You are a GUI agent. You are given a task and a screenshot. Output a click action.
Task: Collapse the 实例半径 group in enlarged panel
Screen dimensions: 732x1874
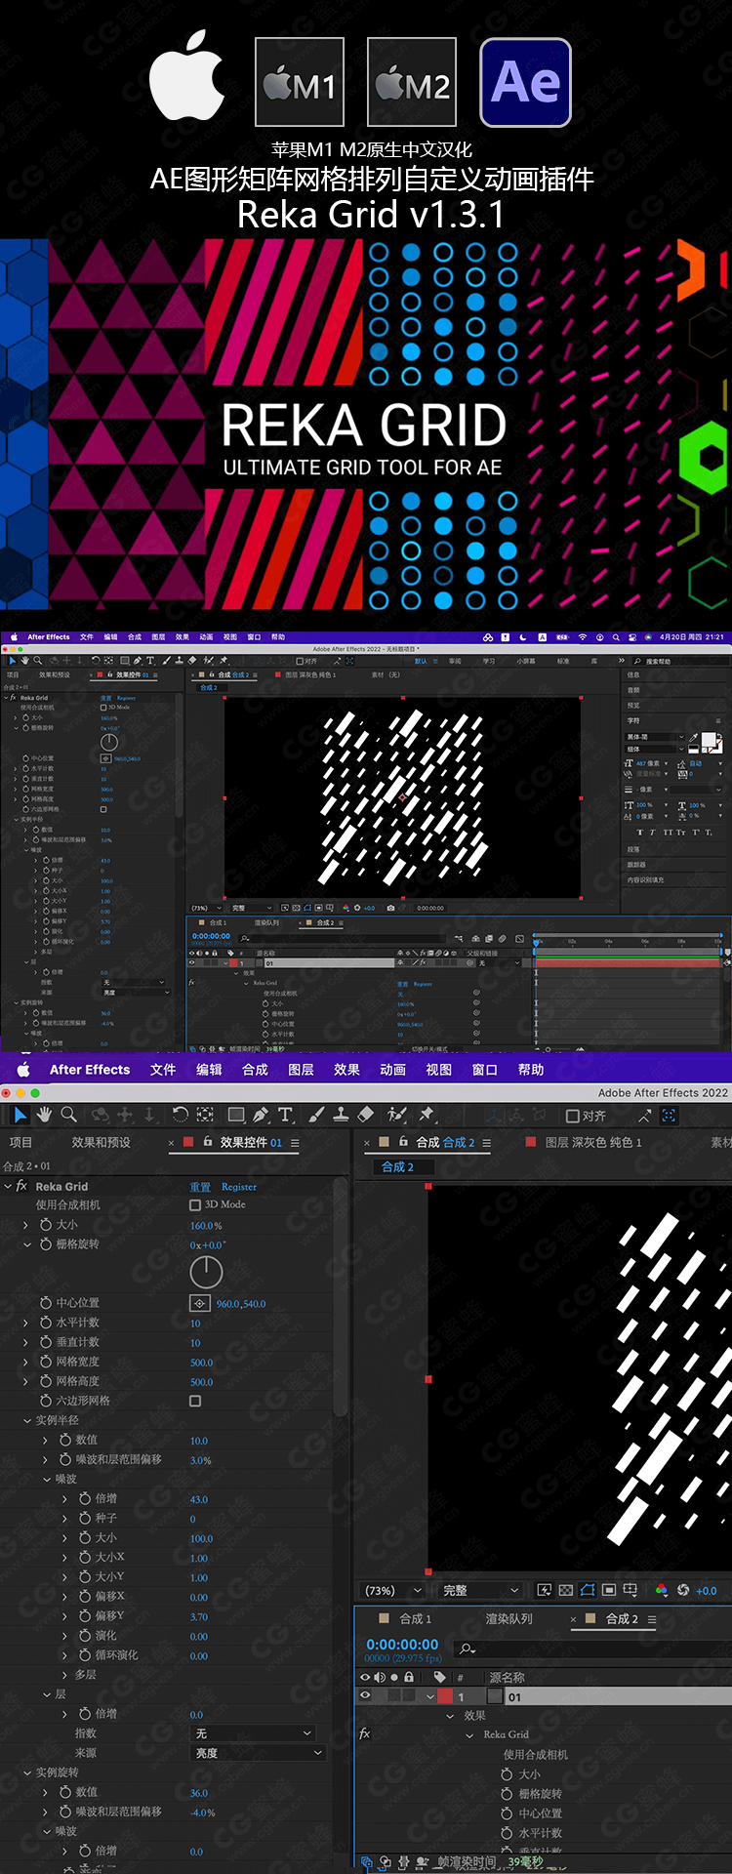(x=26, y=1420)
